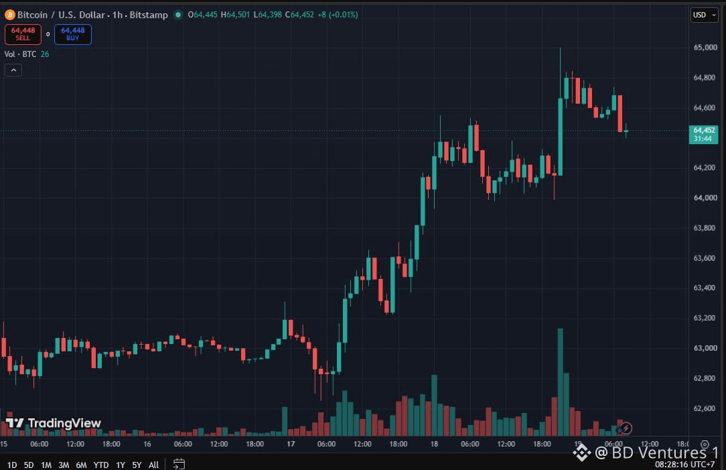The image size is (726, 470).
Task: Click the 64,800 price axis label
Action: [705, 77]
